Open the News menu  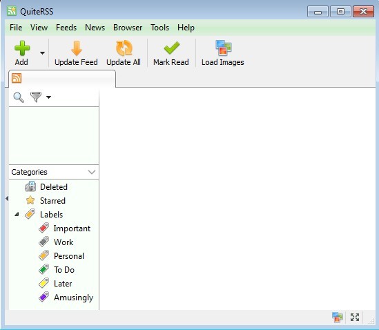(95, 28)
